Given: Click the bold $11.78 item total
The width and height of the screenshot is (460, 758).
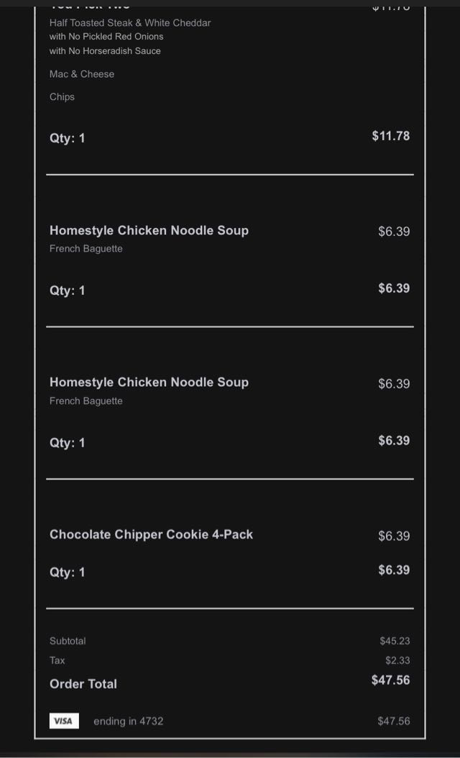Looking at the screenshot, I should pyautogui.click(x=390, y=136).
